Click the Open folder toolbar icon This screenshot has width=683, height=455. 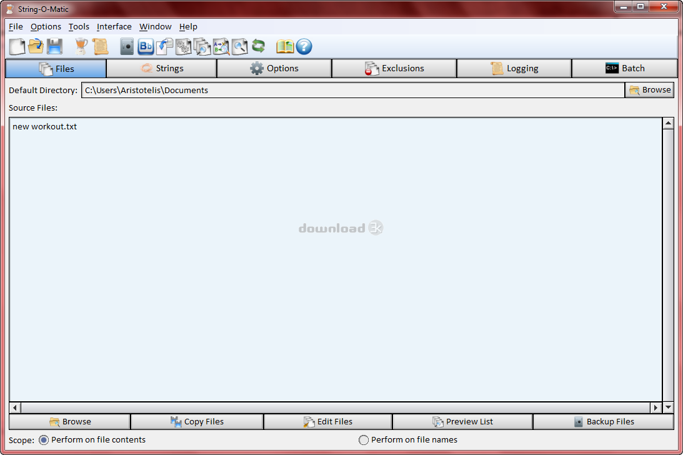36,46
